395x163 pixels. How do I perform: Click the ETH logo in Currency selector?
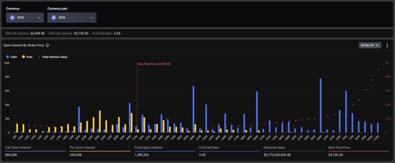13,17
